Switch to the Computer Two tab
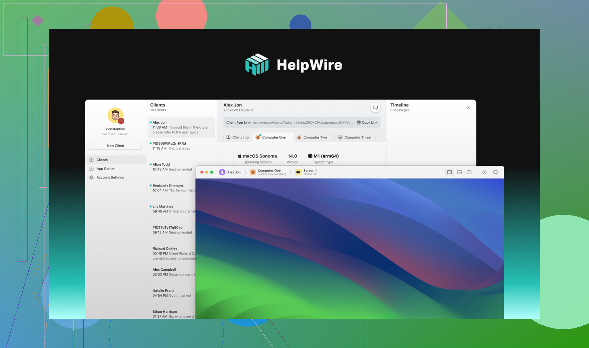This screenshot has height=348, width=589. (x=312, y=137)
